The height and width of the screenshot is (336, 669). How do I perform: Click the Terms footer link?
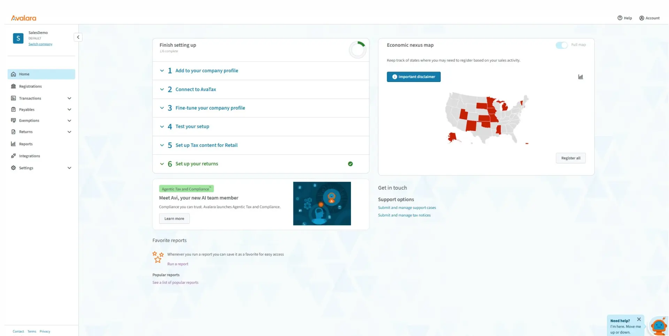click(x=32, y=331)
